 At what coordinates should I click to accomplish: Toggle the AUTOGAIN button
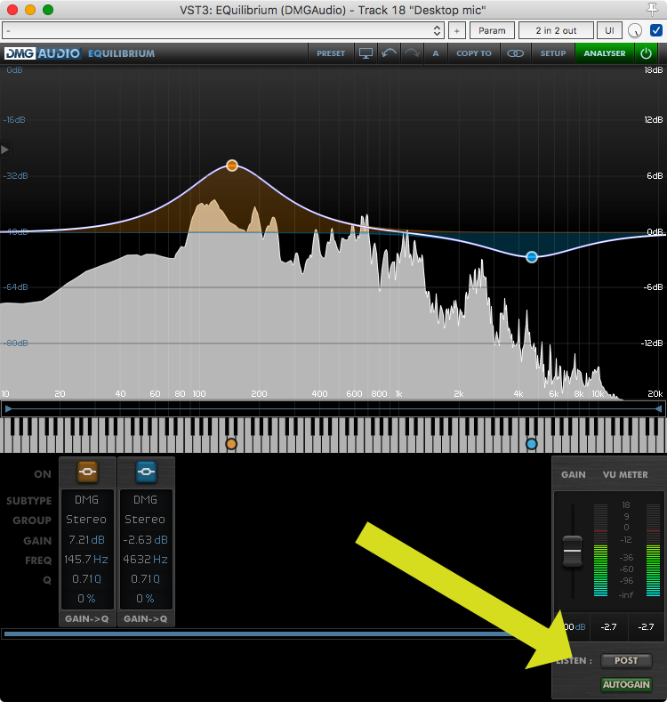coord(626,685)
